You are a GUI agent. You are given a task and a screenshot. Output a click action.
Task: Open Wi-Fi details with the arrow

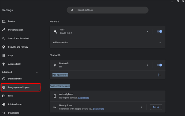(x=147, y=31)
